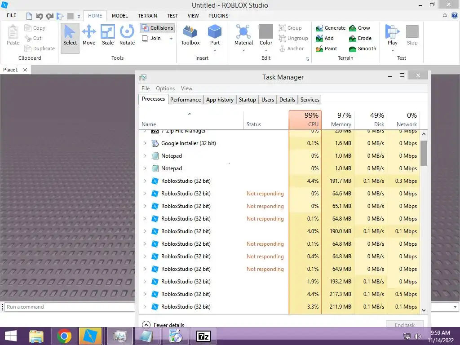The image size is (460, 345).
Task: Sort by the Name column header
Action: click(190, 119)
